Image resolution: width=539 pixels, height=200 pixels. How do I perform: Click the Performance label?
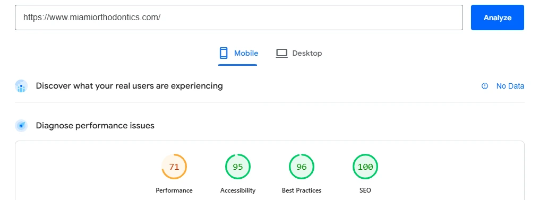tap(174, 190)
